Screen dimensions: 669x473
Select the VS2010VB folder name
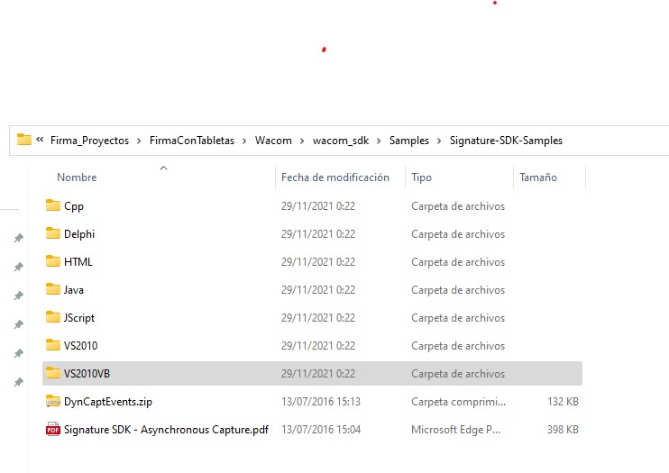(x=87, y=374)
